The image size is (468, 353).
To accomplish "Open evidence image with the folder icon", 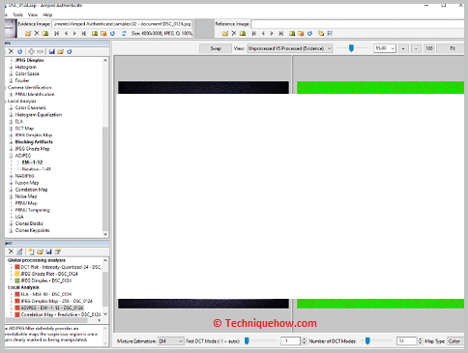I will (28, 33).
